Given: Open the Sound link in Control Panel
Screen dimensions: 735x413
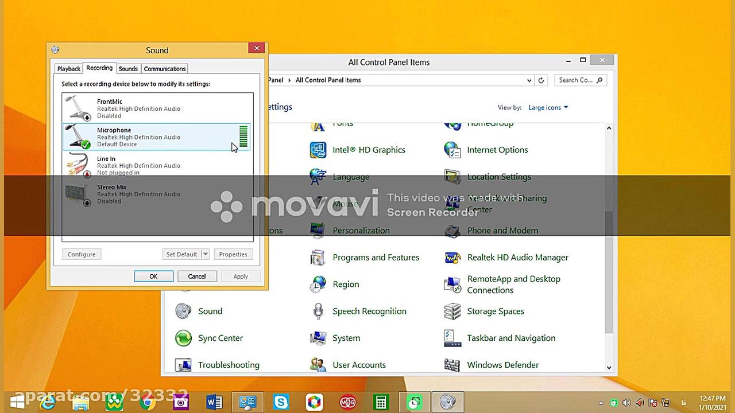Looking at the screenshot, I should [210, 311].
